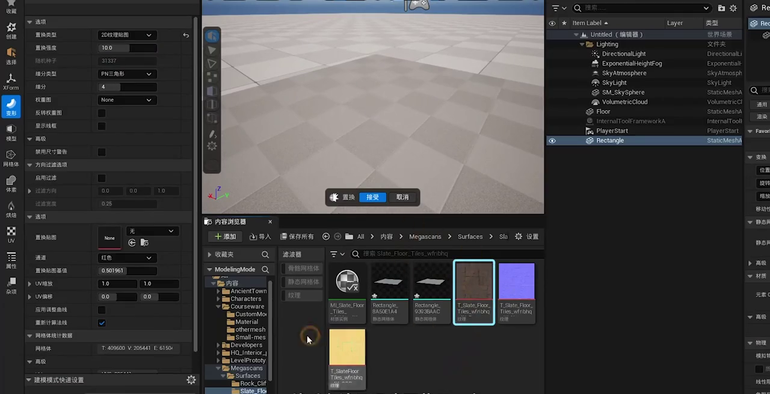The height and width of the screenshot is (394, 770).
Task: Open the 内容浏览器 tab
Action: click(x=230, y=222)
